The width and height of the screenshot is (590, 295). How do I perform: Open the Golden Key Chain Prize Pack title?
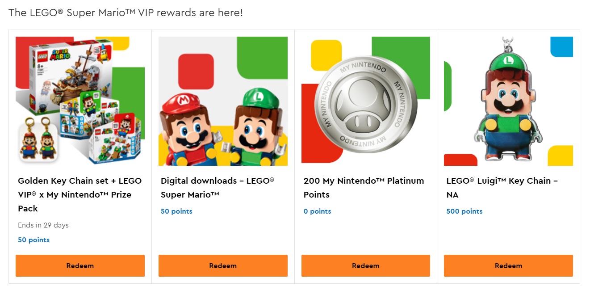(x=80, y=194)
